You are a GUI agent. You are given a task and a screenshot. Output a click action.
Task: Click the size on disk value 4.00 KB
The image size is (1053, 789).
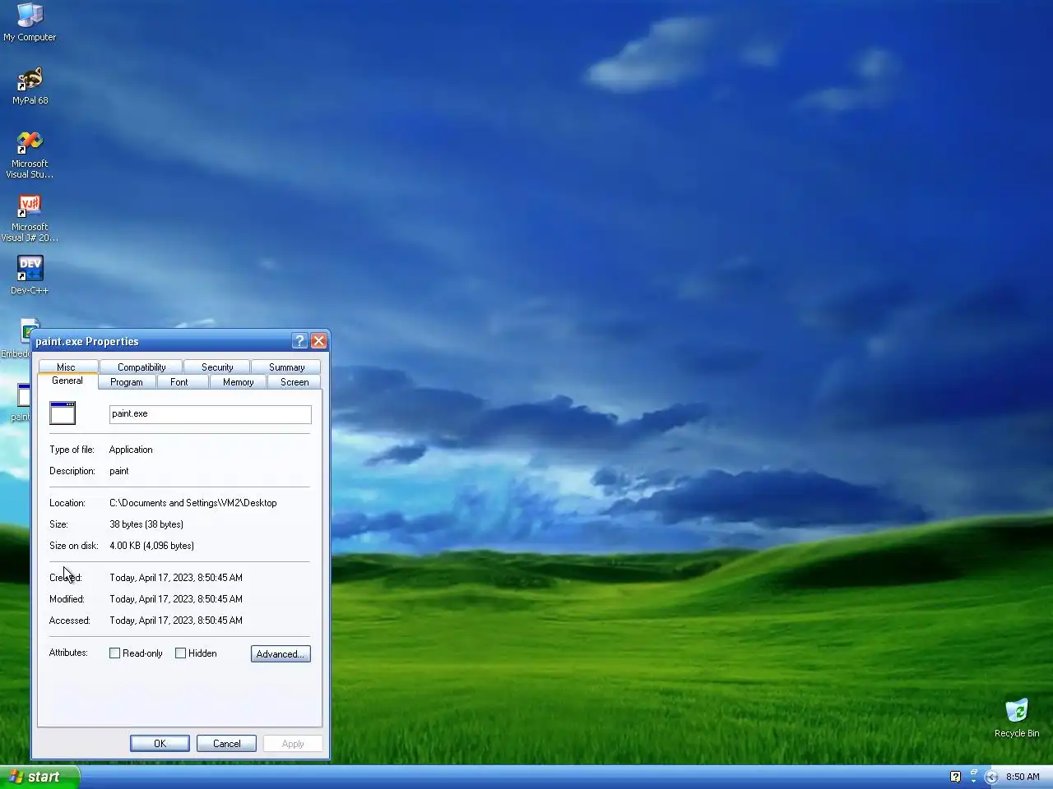coord(151,546)
